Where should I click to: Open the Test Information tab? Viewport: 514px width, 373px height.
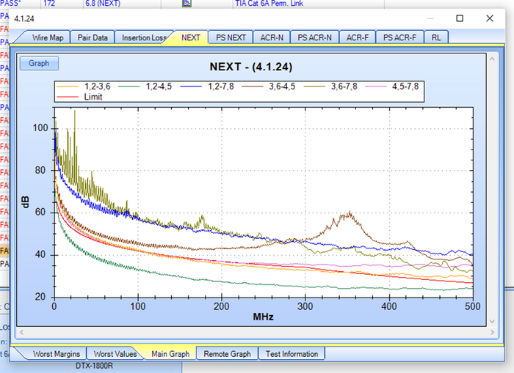291,354
